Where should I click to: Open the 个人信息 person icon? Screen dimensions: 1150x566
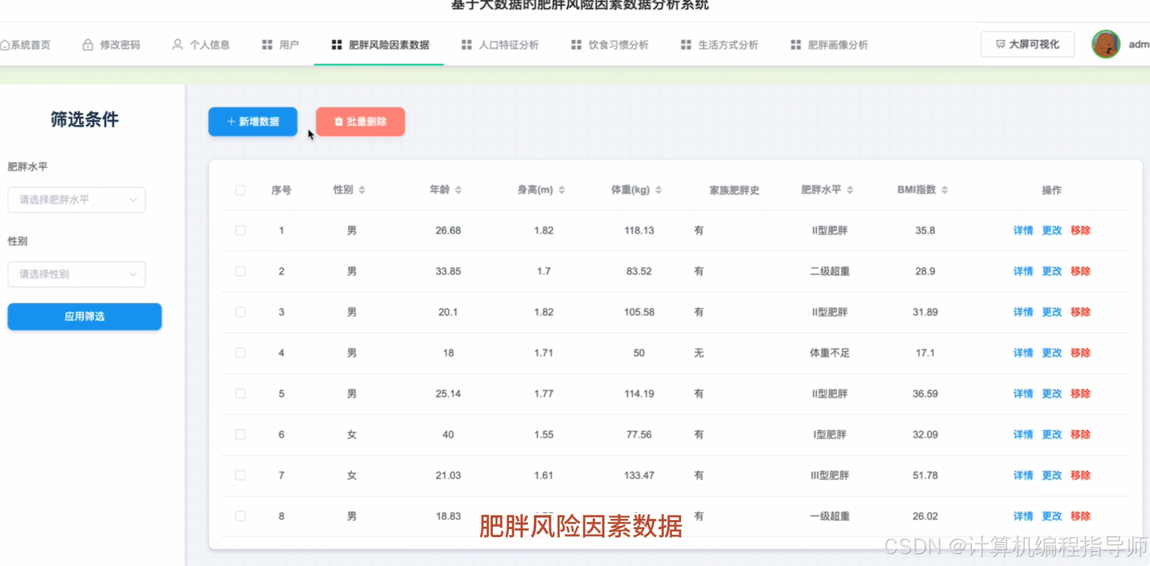pyautogui.click(x=177, y=44)
